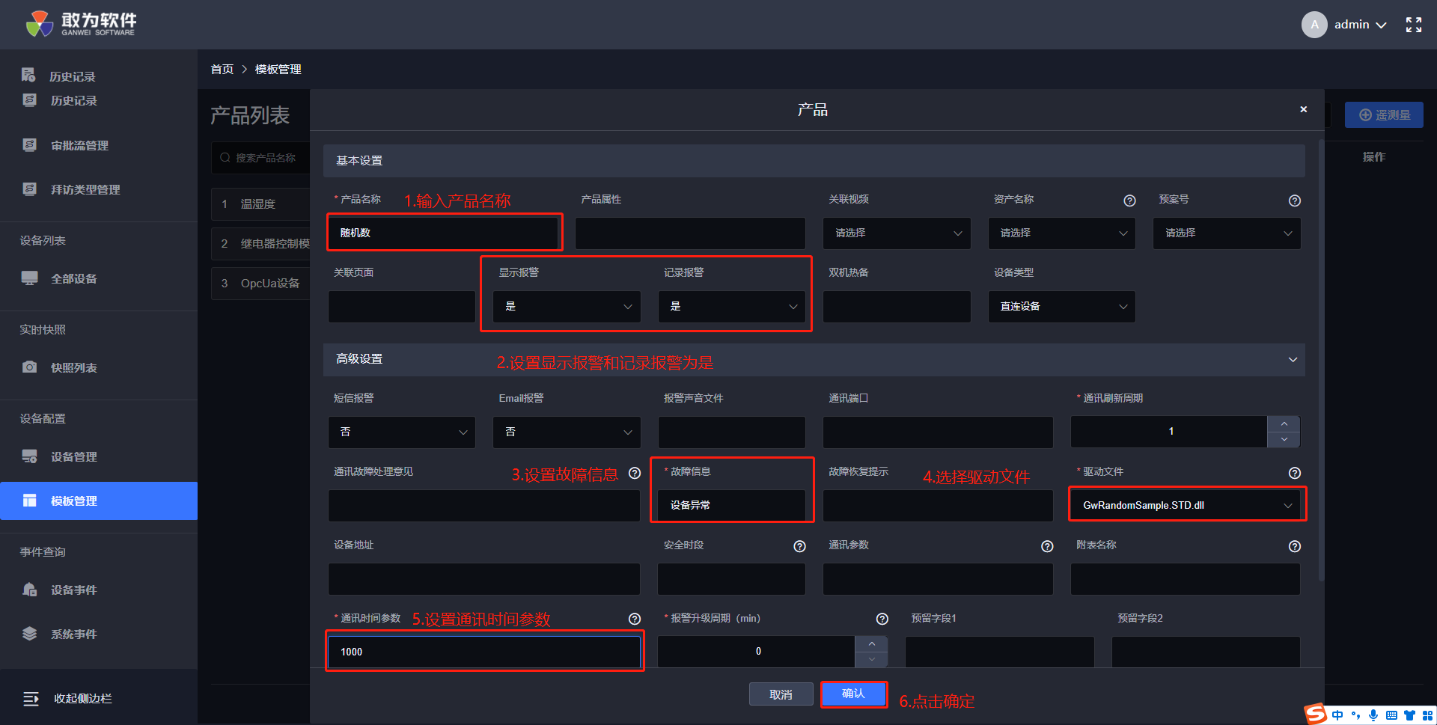
Task: Open the admin user menu
Action: pos(1361,25)
